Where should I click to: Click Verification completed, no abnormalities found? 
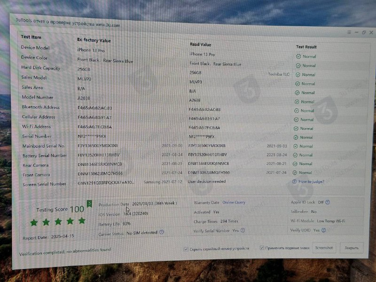click(65, 251)
